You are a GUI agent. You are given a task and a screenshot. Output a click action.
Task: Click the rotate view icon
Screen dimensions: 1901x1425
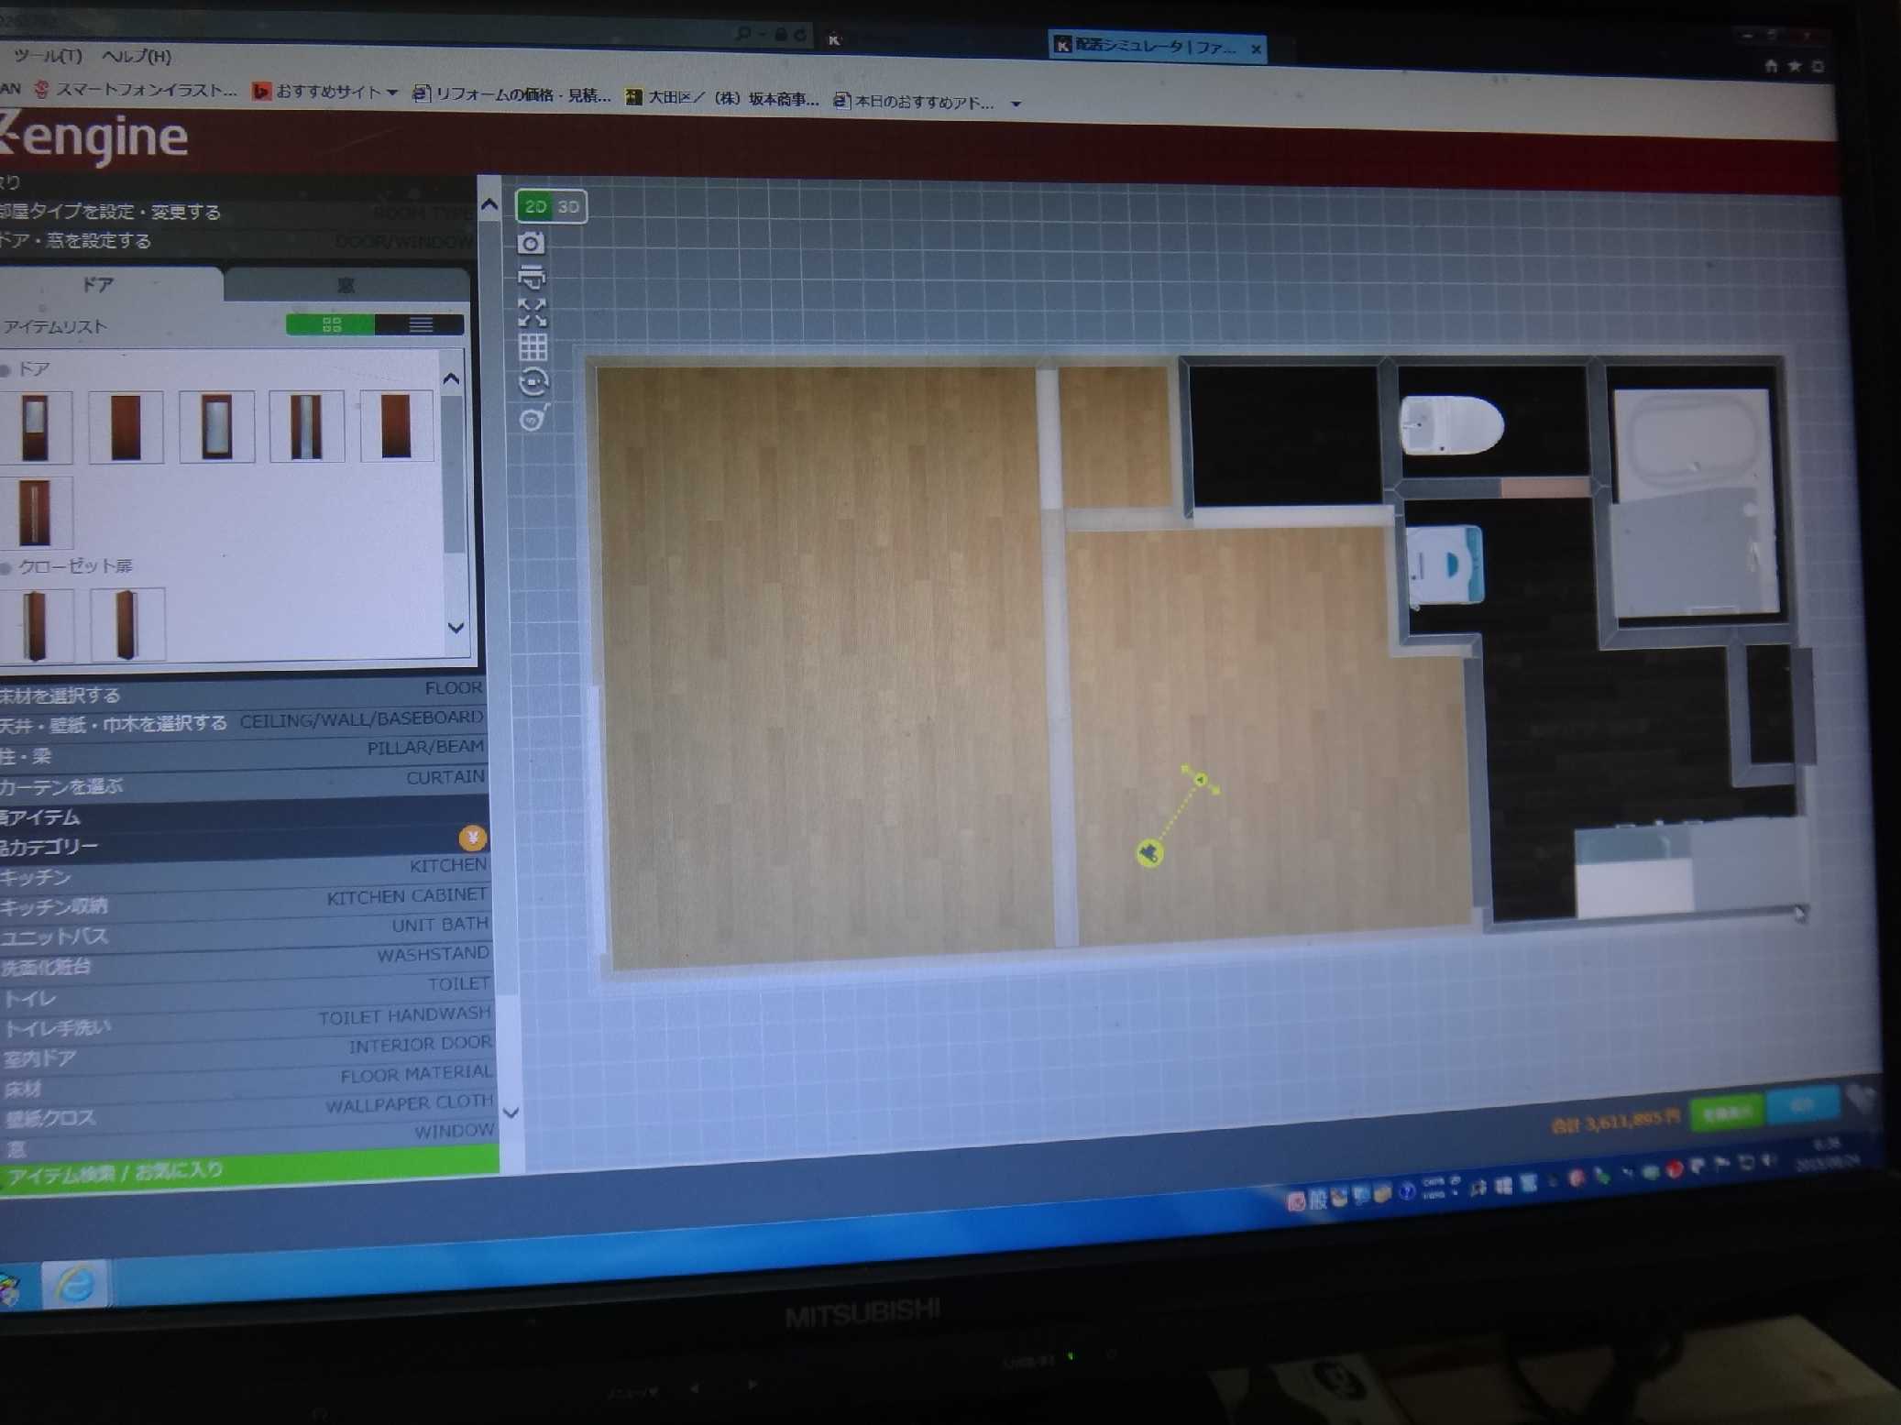533,382
